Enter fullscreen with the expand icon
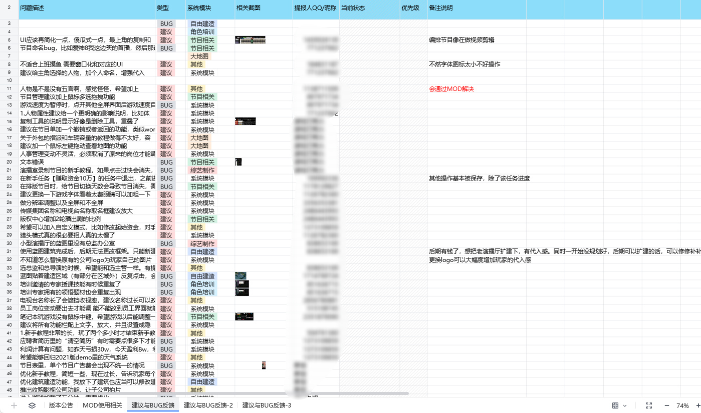This screenshot has height=413, width=701. tap(649, 405)
